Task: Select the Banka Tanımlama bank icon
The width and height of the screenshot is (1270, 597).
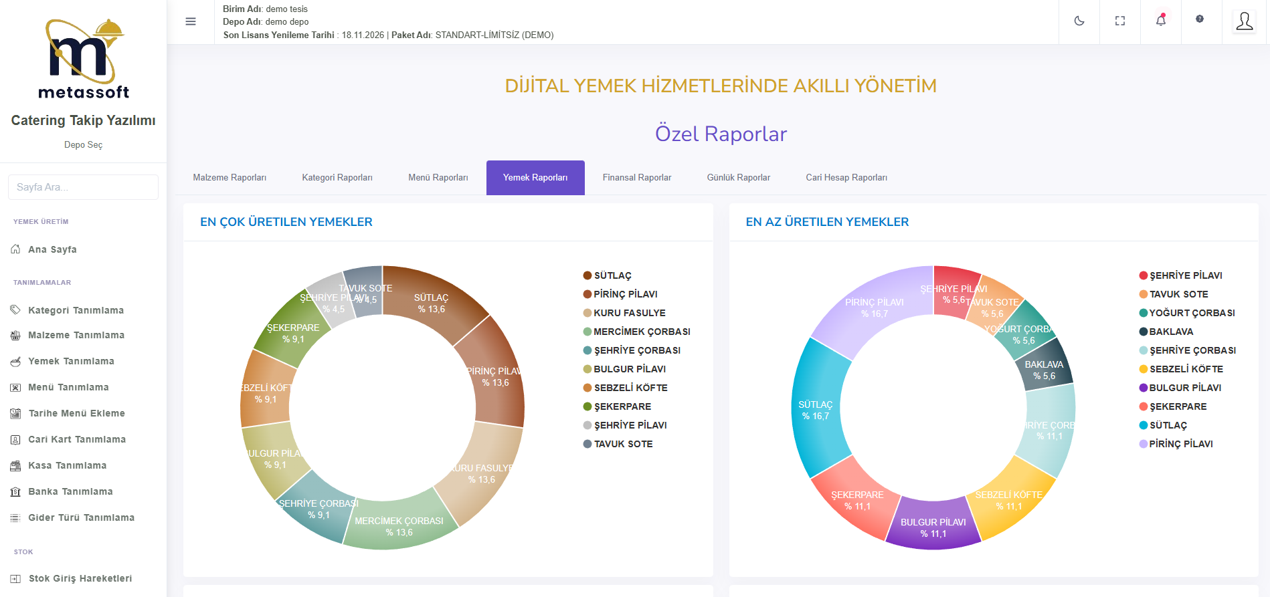Action: pyautogui.click(x=15, y=492)
